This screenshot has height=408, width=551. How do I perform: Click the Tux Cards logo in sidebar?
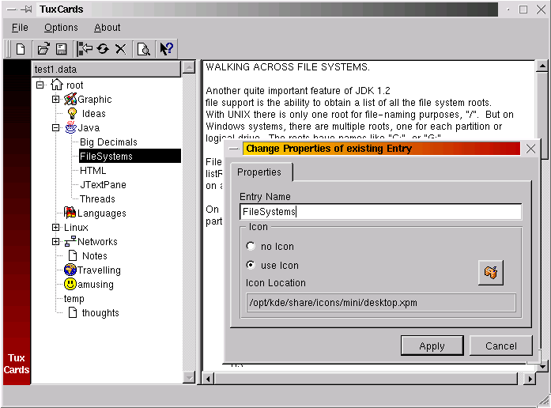pos(17,364)
